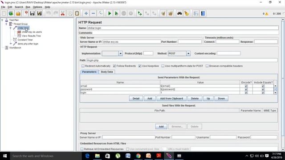Toggle Encode checkbox for the password parameter
The image size is (285, 160).
[246, 89]
